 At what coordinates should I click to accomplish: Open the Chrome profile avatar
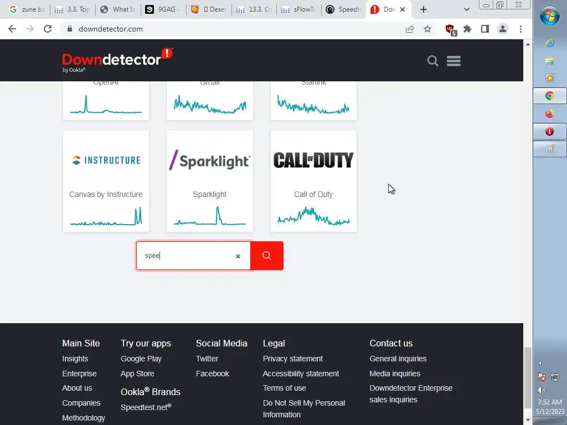(x=503, y=29)
